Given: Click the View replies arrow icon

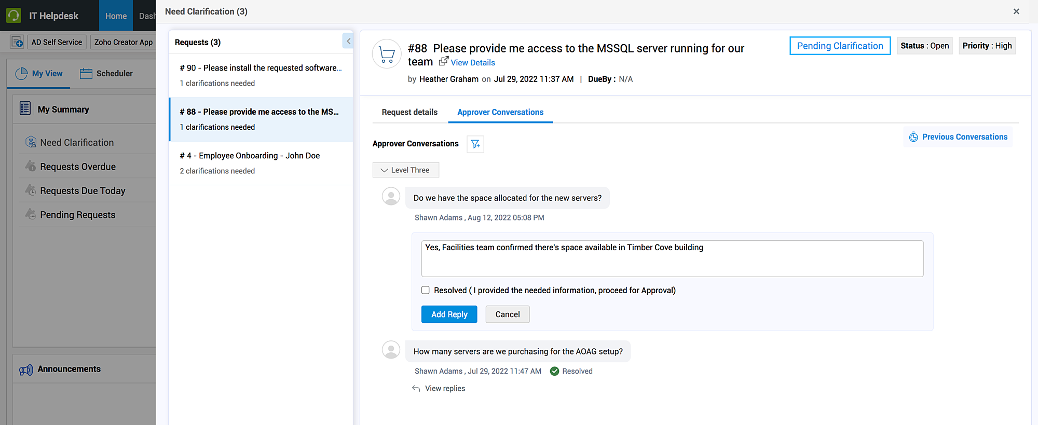Looking at the screenshot, I should [416, 389].
